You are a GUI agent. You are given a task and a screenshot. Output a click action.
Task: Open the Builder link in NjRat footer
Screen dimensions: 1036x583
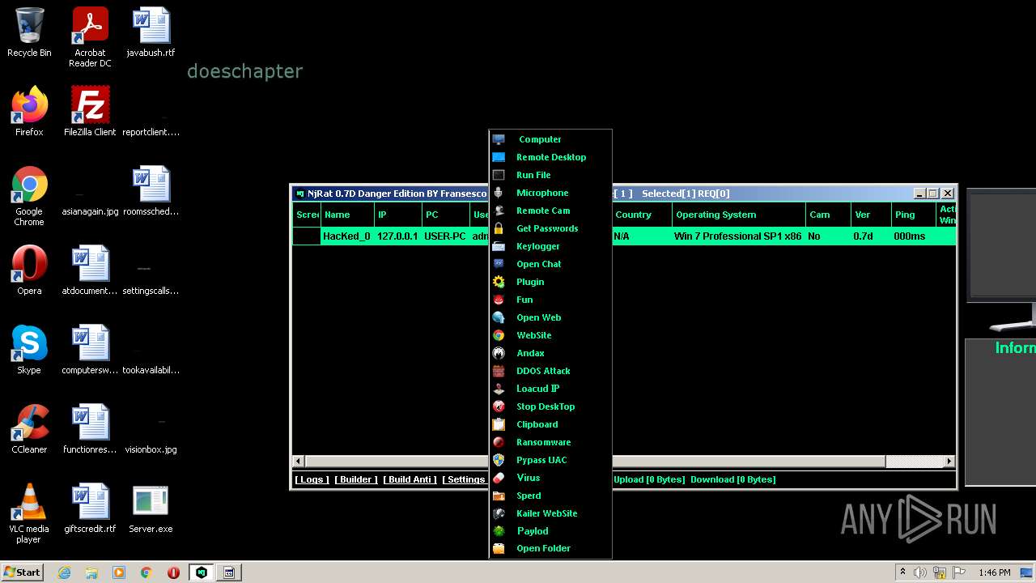click(x=356, y=479)
